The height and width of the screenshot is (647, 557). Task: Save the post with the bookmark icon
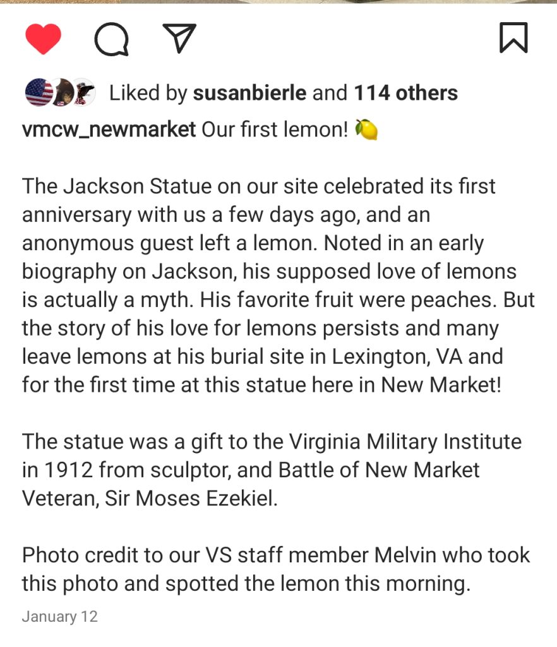point(513,38)
